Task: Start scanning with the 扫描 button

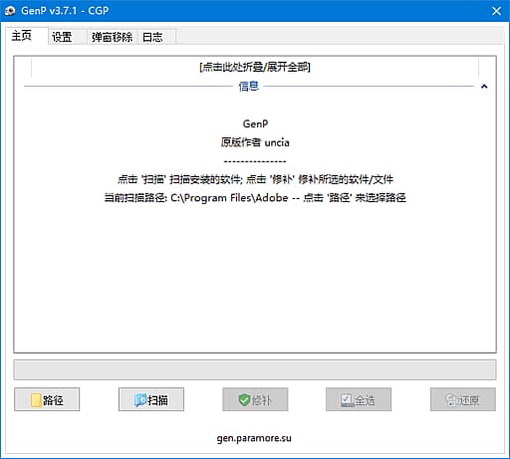Action: (151, 399)
